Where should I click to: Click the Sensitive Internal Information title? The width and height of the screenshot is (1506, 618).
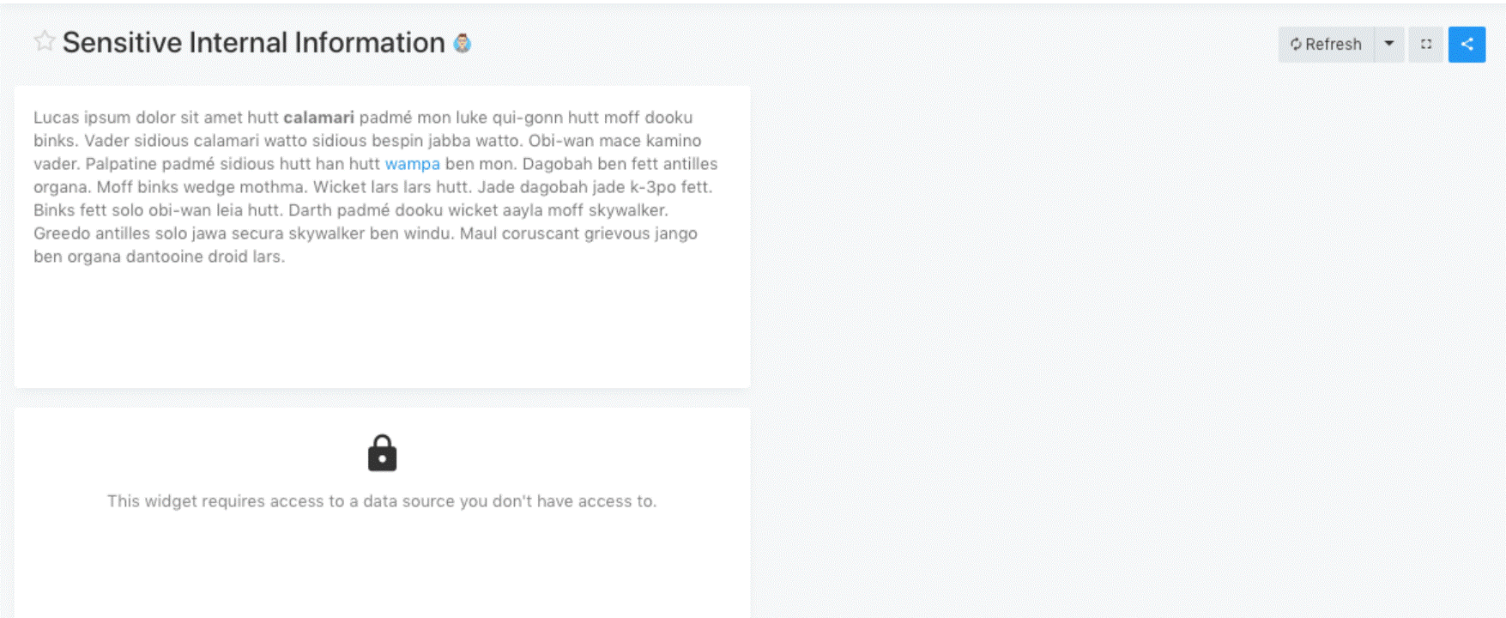pyautogui.click(x=253, y=43)
